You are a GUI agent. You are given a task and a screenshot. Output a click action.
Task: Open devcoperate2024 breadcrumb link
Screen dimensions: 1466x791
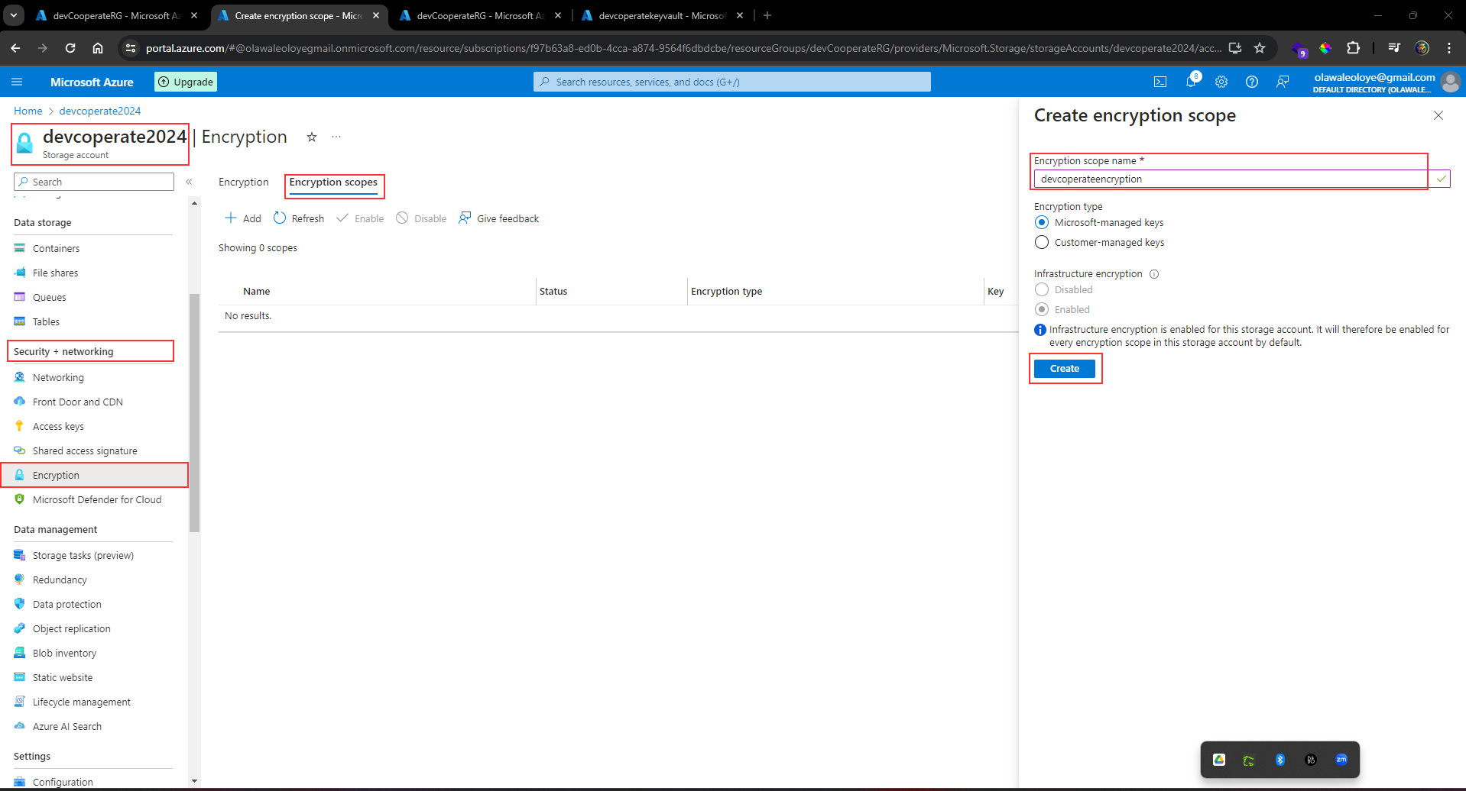[x=100, y=111]
